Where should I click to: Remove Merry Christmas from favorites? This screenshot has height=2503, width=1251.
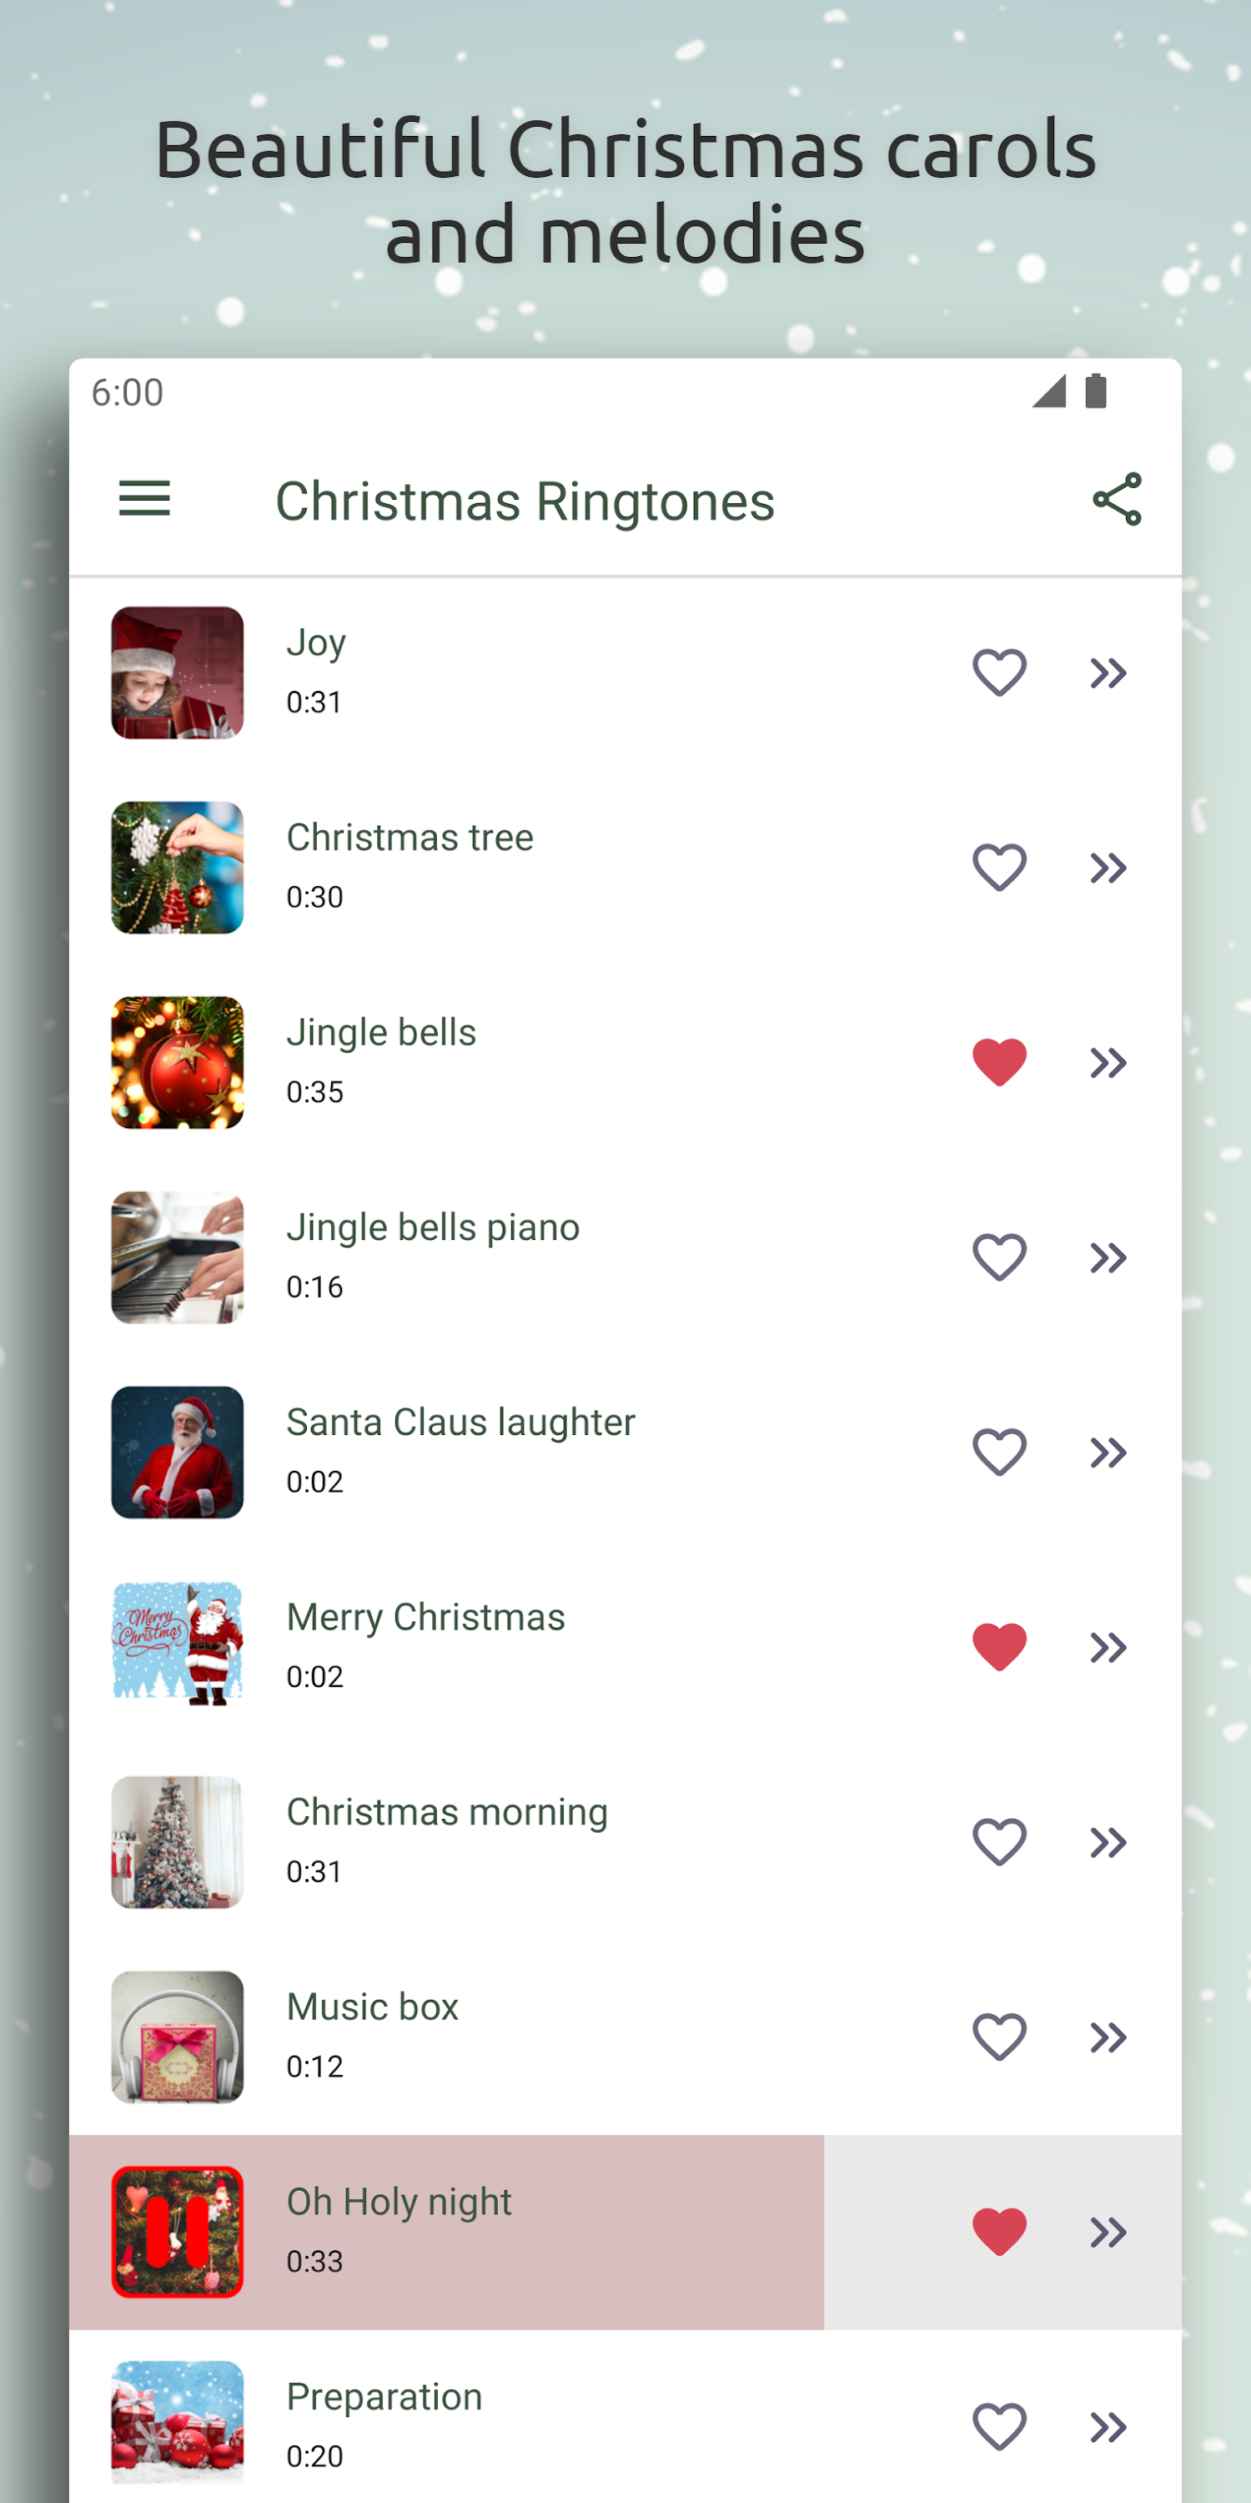999,1647
